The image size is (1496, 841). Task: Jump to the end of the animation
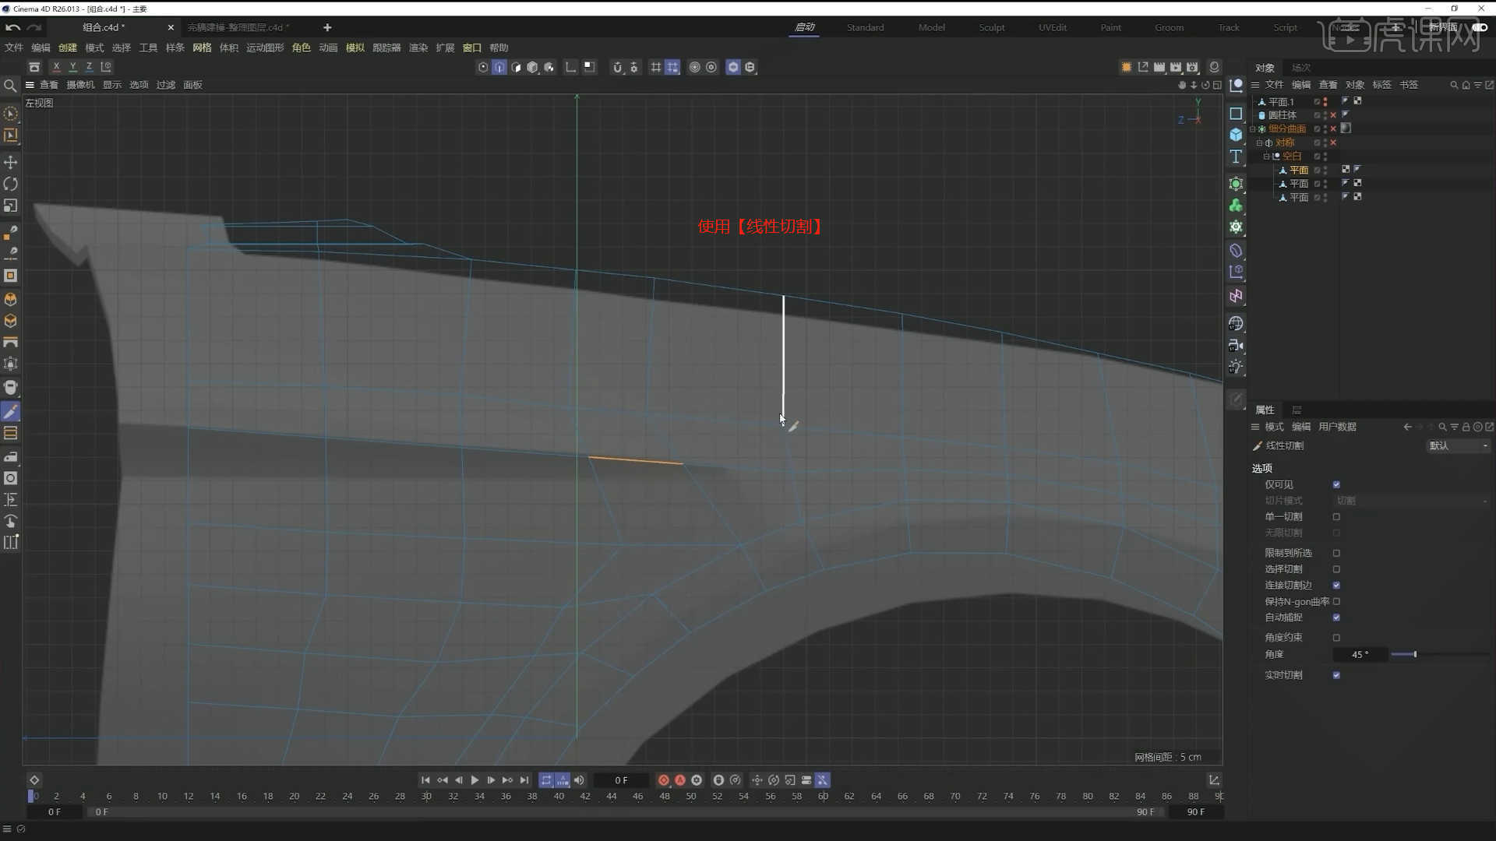[524, 780]
